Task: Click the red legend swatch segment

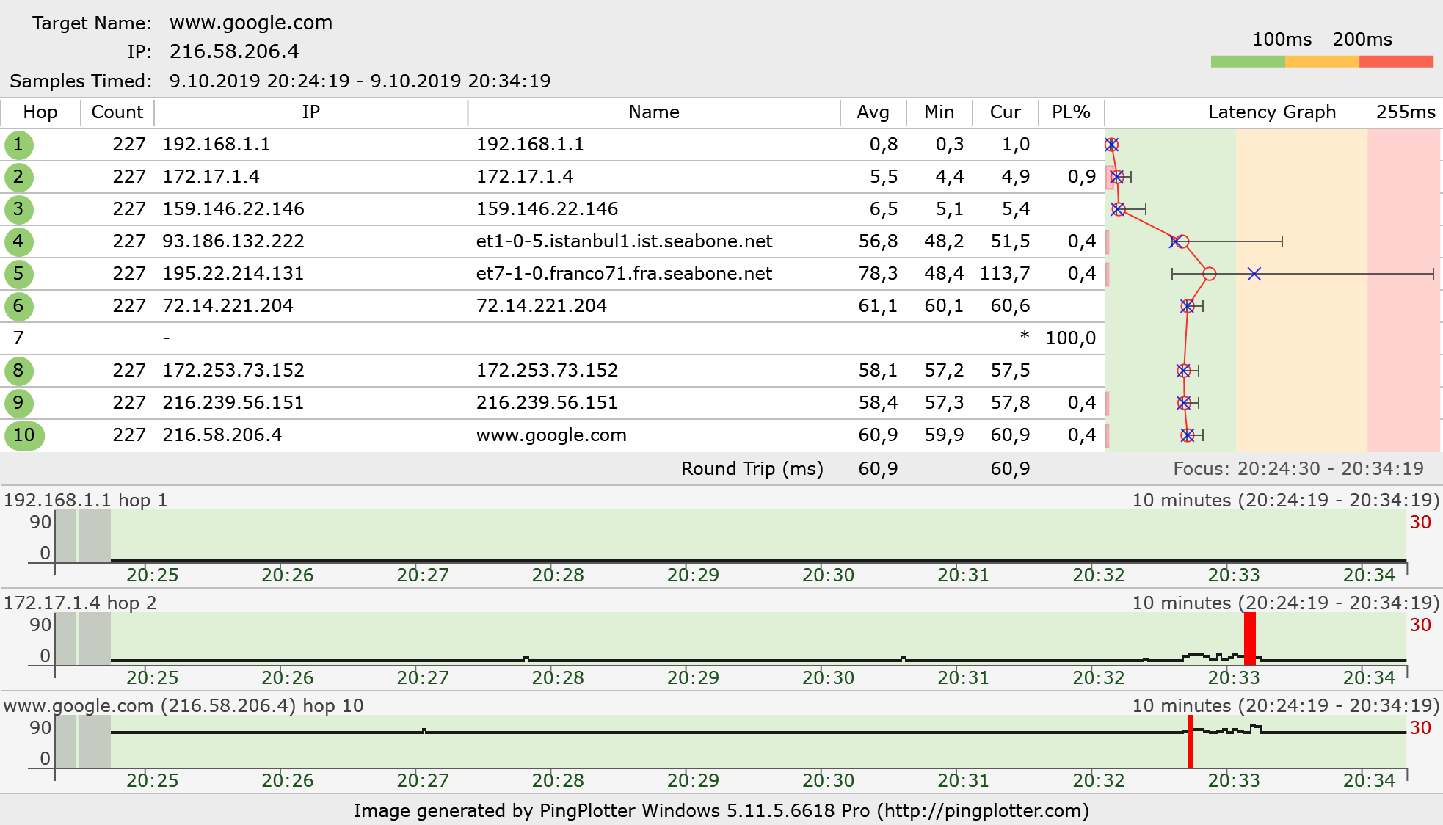Action: [1396, 62]
